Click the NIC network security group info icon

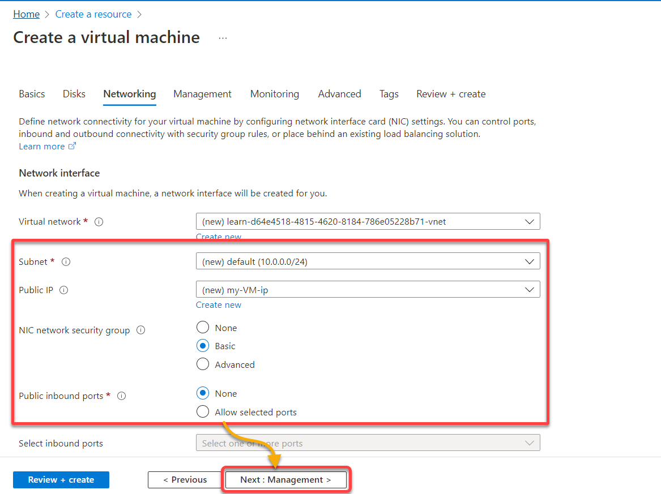pyautogui.click(x=141, y=330)
